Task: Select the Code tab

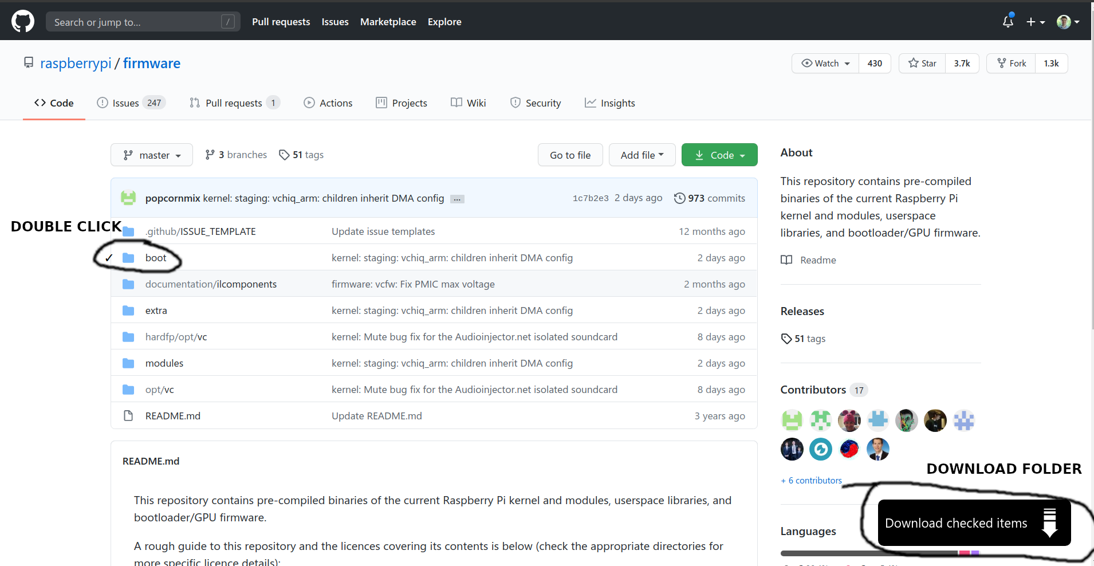Action: pos(54,103)
